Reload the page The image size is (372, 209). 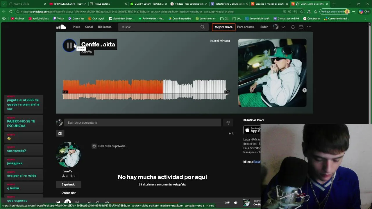click(11, 12)
